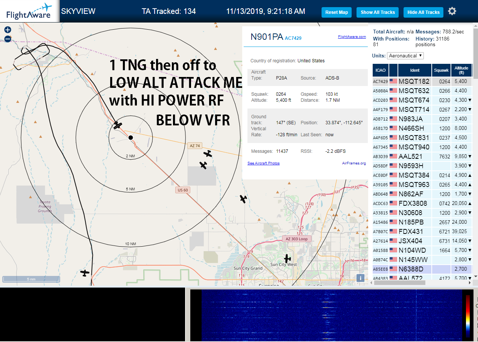
Task: Click the FlightAware logo
Action: click(x=29, y=11)
